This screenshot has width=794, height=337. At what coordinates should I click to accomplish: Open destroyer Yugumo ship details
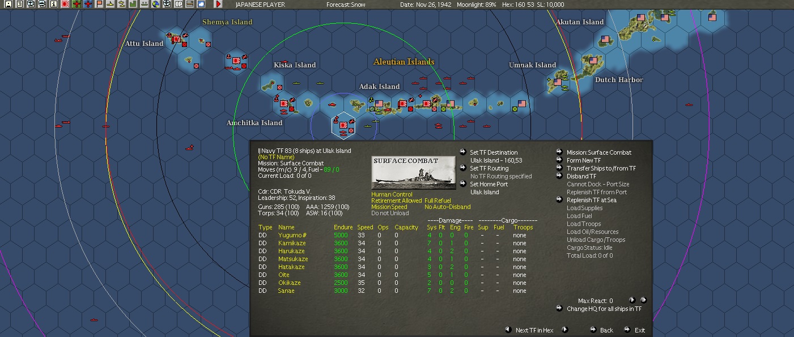pos(292,236)
